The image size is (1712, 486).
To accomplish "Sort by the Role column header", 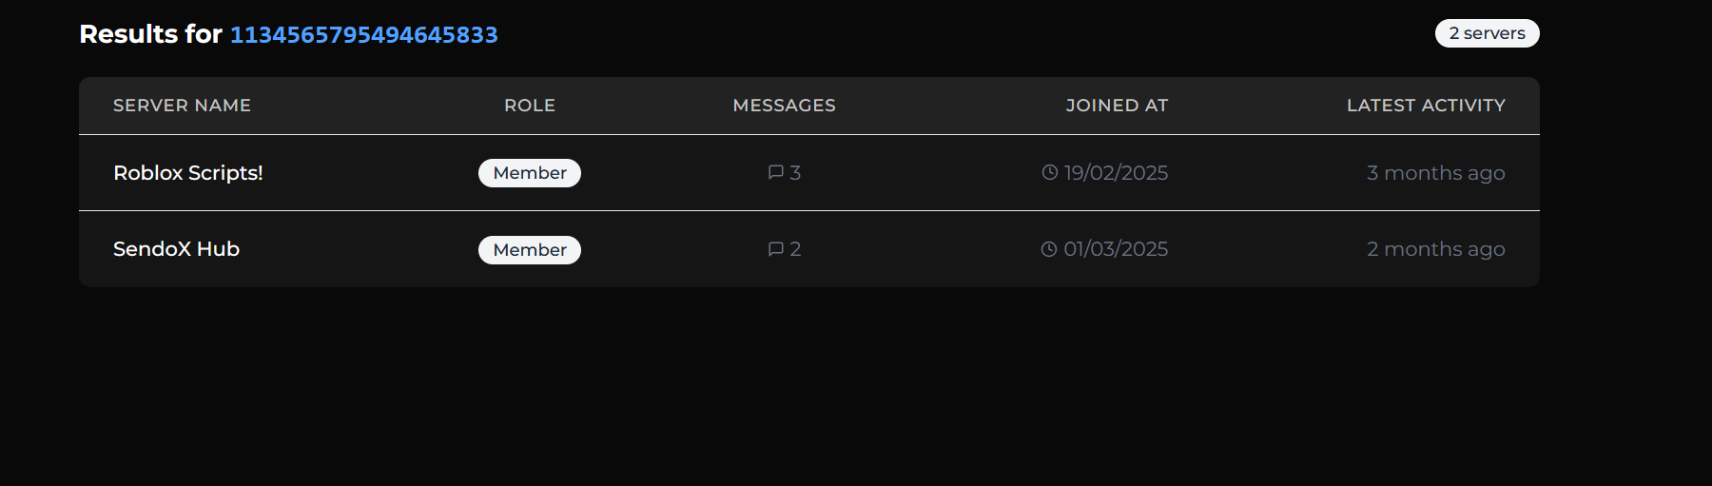I will pos(530,106).
